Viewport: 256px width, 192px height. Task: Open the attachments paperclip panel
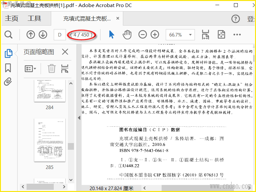pyautogui.click(x=8, y=82)
